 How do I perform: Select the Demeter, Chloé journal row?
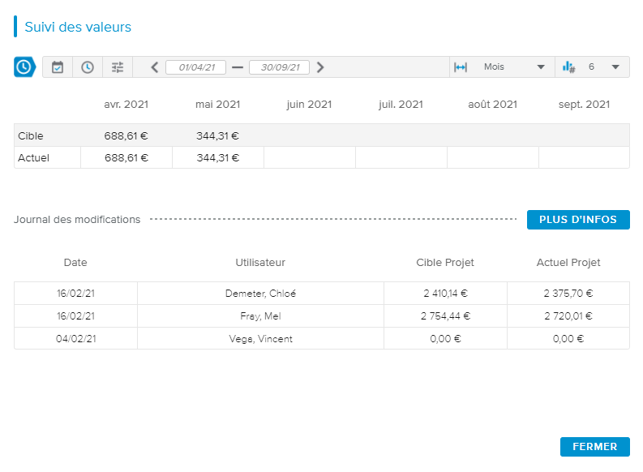260,294
